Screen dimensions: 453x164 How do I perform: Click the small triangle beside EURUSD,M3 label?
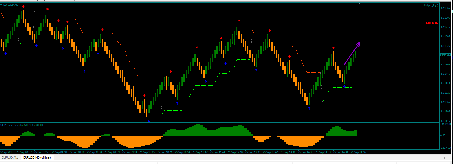(x=1, y=5)
